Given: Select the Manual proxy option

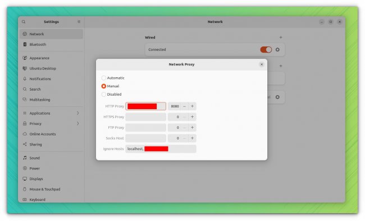Looking at the screenshot, I should (x=110, y=86).
